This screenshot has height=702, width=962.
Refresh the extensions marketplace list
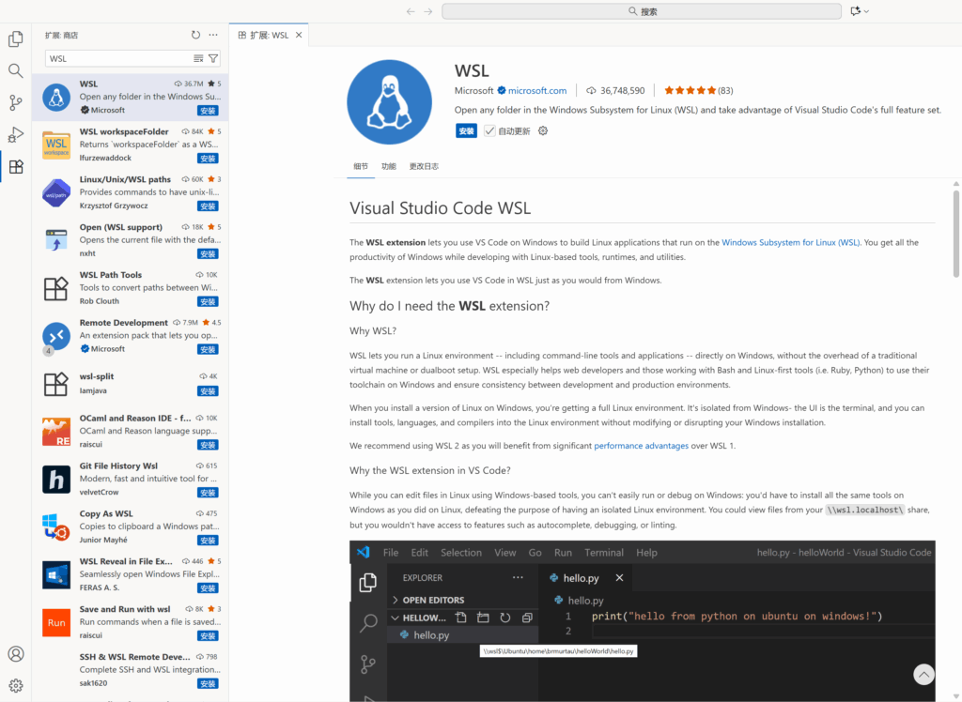pos(195,35)
